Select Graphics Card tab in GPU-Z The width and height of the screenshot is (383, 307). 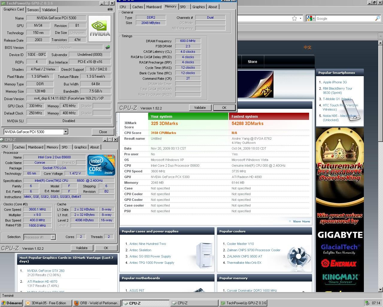(13, 9)
